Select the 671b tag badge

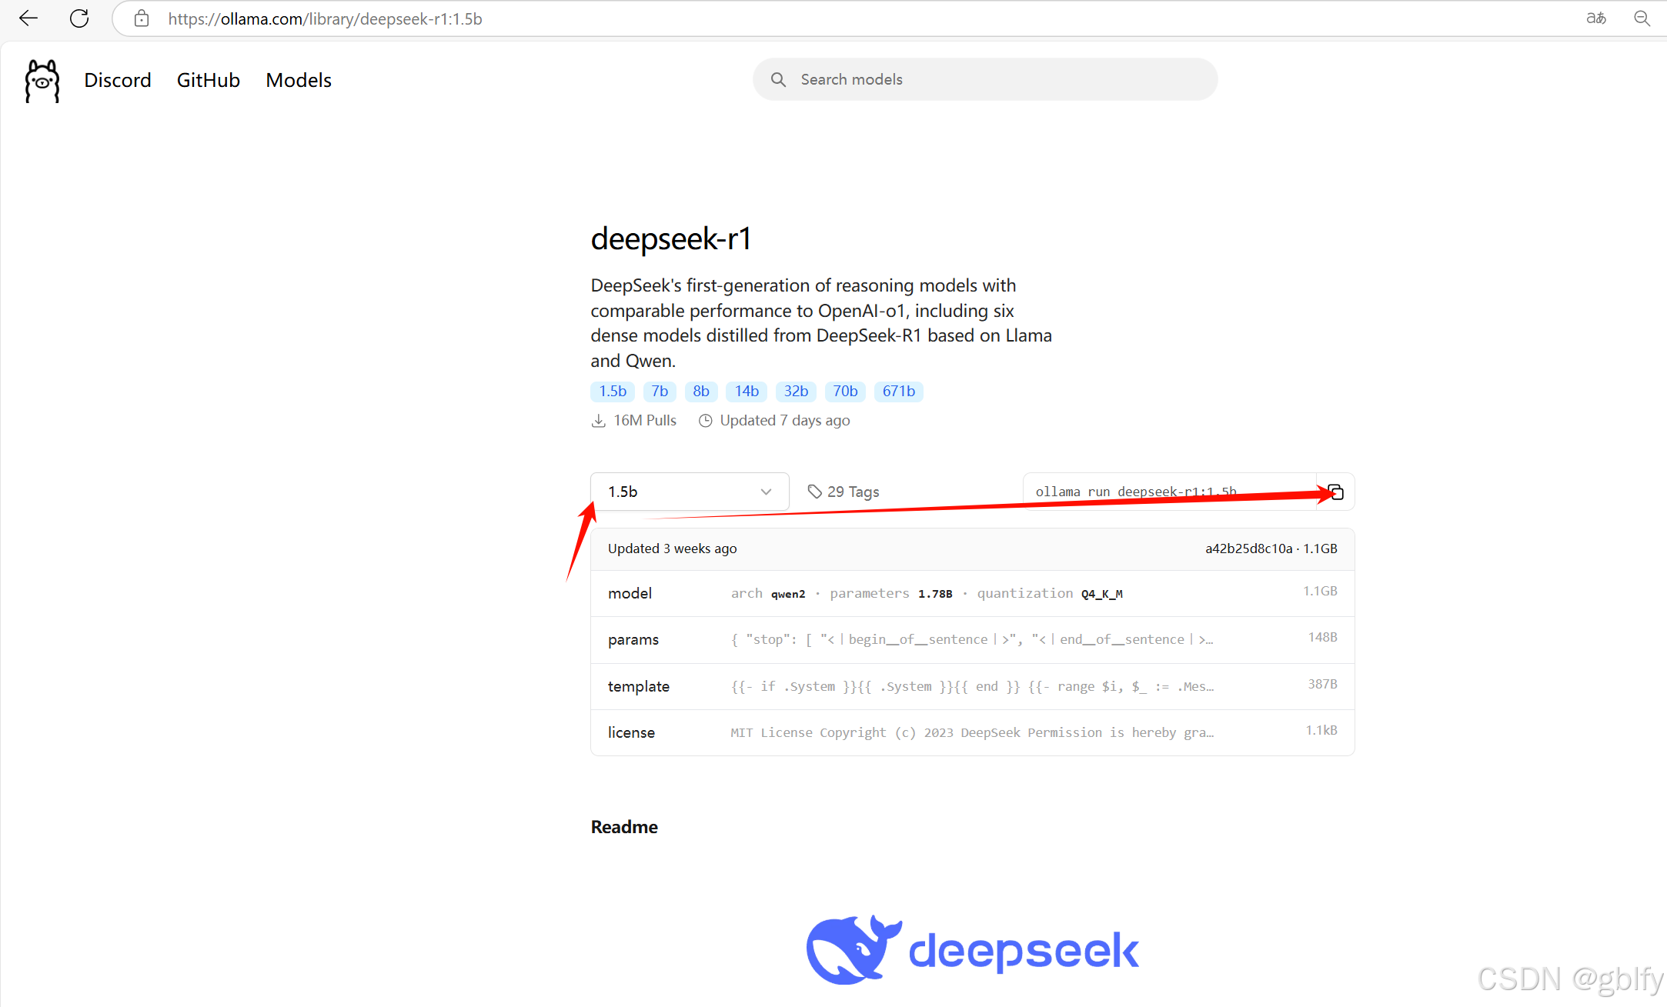(898, 392)
